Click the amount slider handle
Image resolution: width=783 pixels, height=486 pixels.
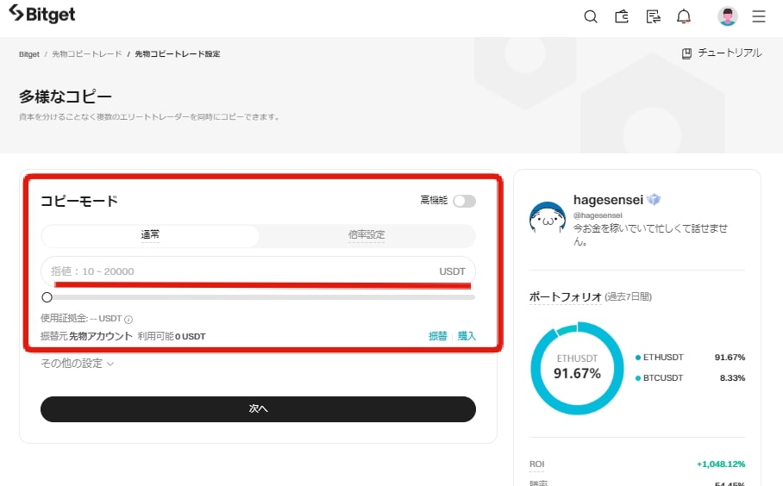point(47,297)
